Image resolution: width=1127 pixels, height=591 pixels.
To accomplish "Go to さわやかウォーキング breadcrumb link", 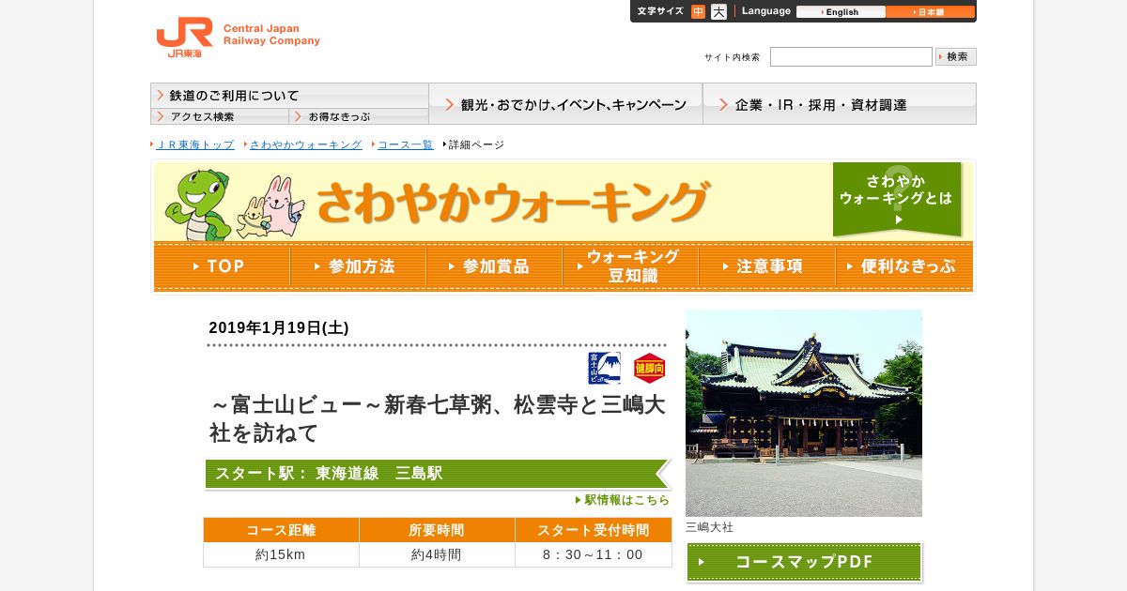I will 305,144.
